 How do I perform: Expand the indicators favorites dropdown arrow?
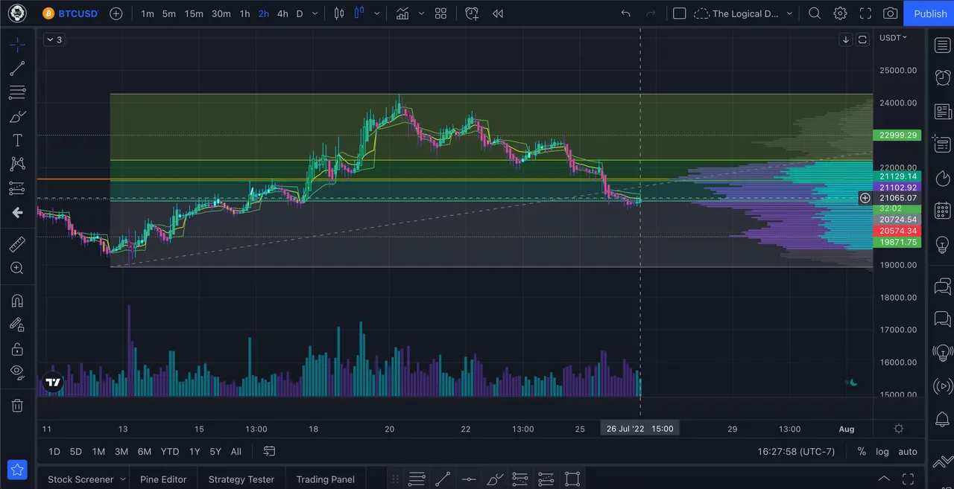tap(421, 13)
